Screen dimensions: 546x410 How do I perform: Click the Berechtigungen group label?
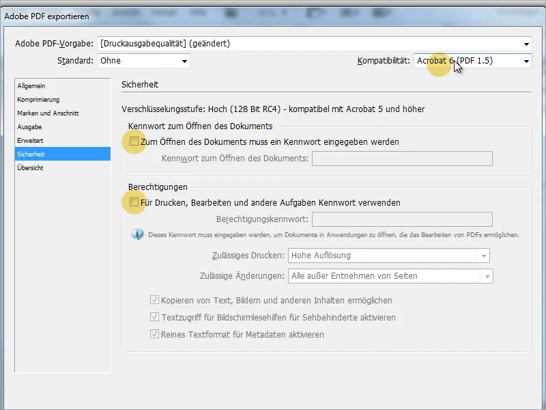(x=158, y=187)
